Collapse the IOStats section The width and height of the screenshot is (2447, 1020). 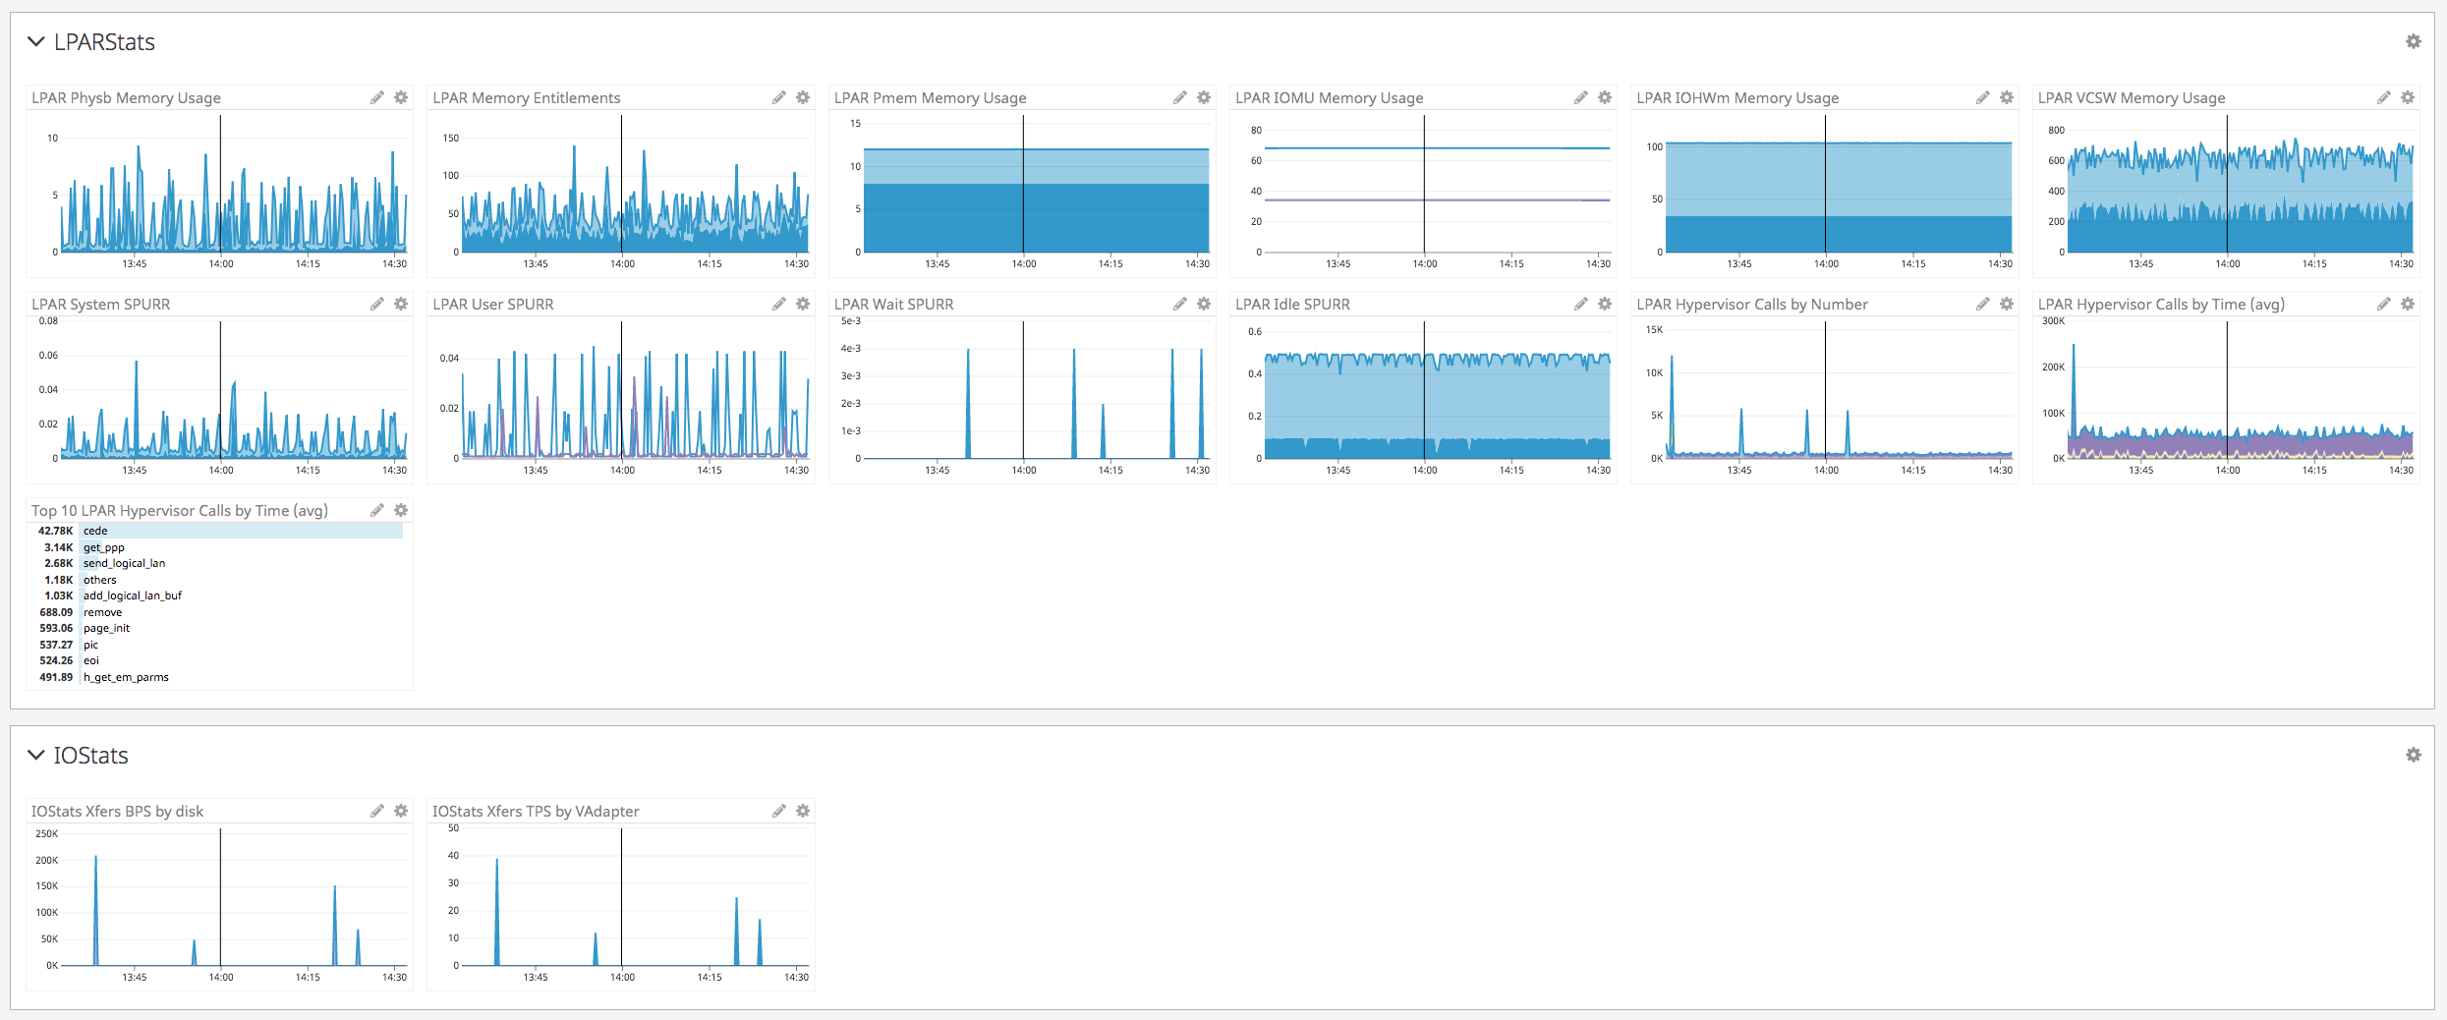point(35,755)
